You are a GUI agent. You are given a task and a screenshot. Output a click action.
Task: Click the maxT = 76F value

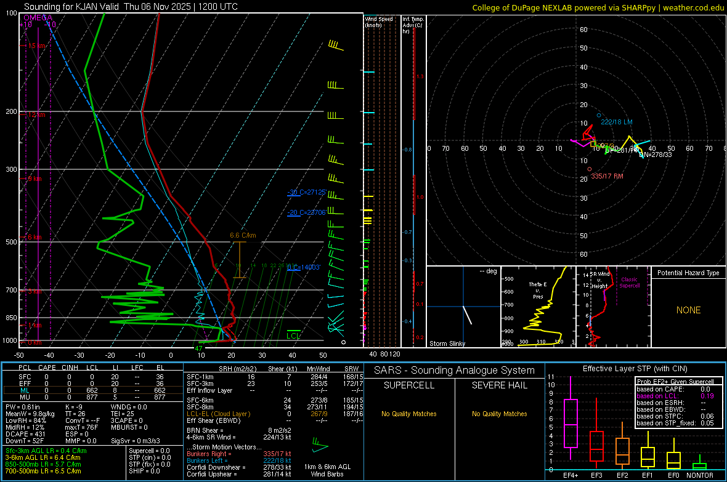[81, 427]
